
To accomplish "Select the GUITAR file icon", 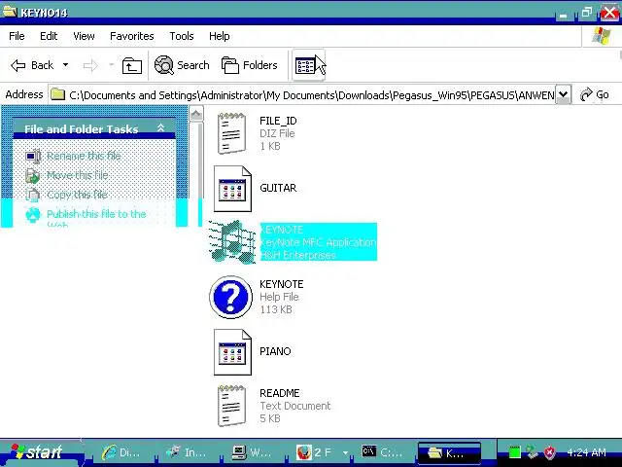I will point(232,189).
